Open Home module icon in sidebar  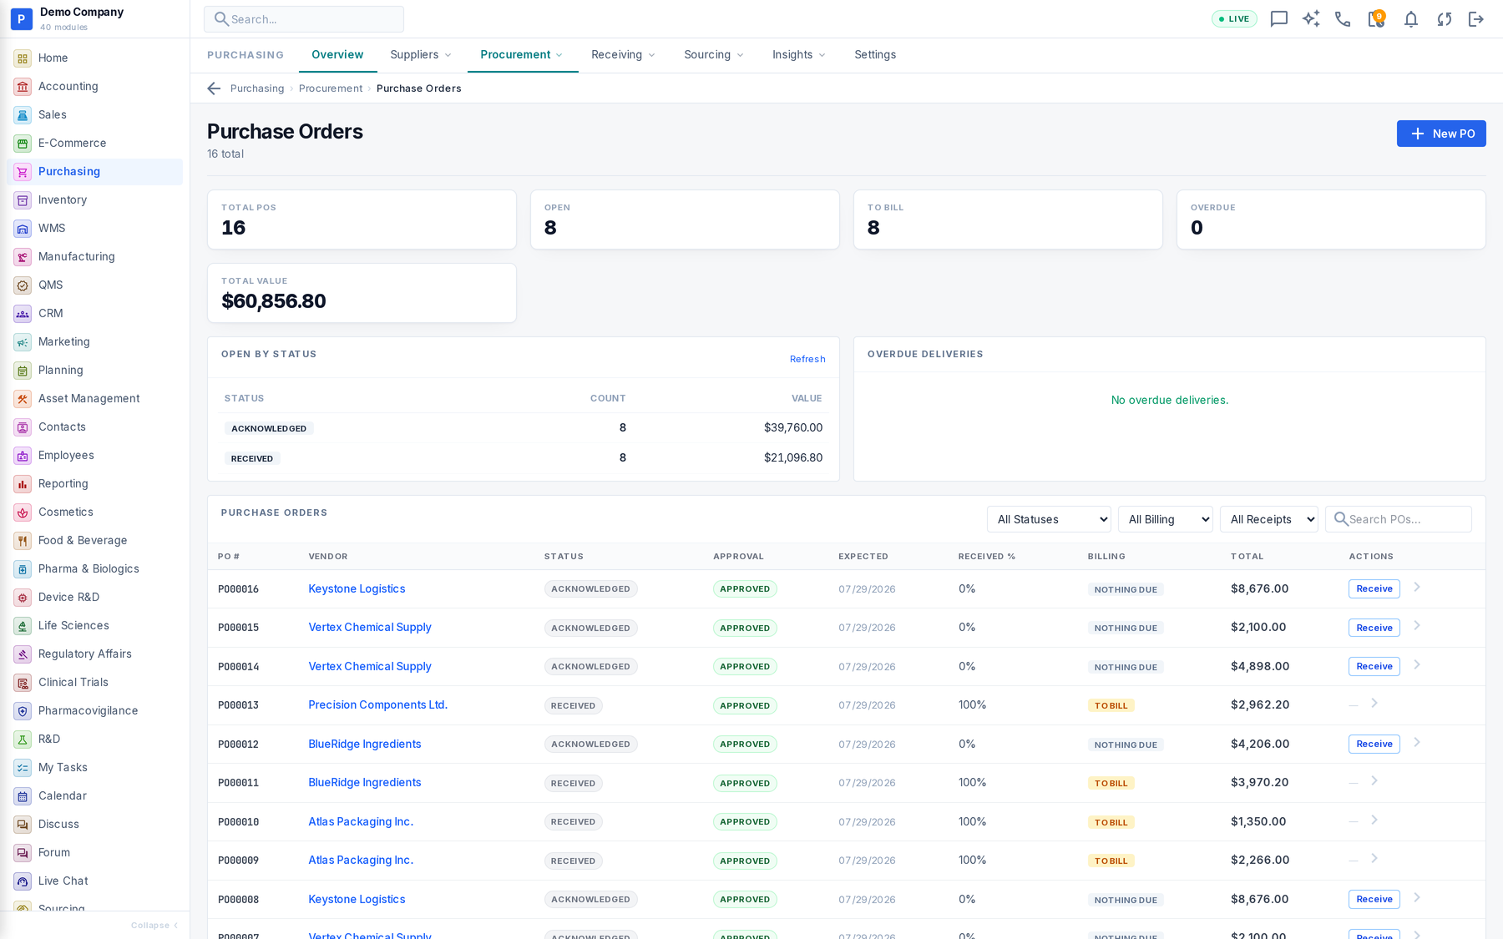click(23, 58)
